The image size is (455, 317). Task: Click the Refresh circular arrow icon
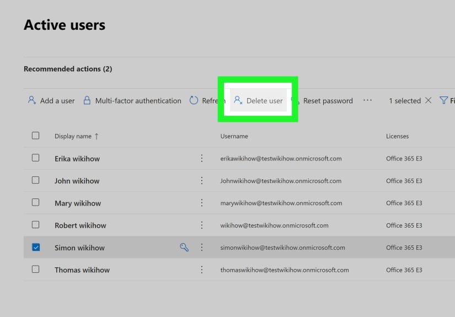click(194, 100)
